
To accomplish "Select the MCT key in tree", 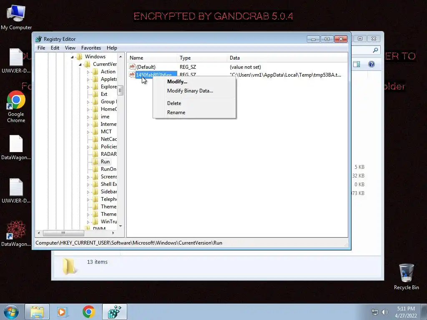I will [x=106, y=132].
